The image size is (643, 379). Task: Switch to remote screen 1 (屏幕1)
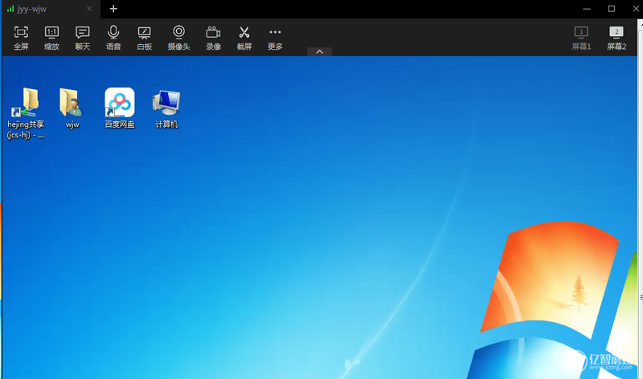point(581,38)
